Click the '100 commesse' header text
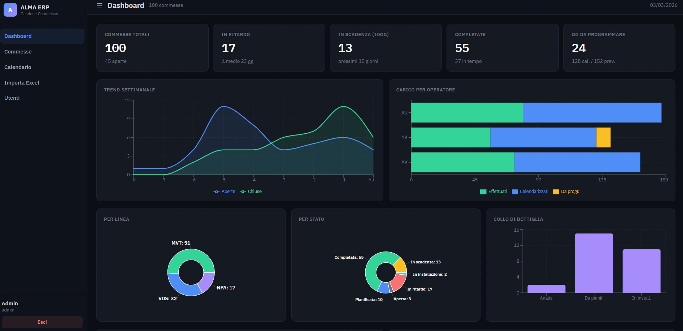This screenshot has height=331, width=683. (166, 5)
